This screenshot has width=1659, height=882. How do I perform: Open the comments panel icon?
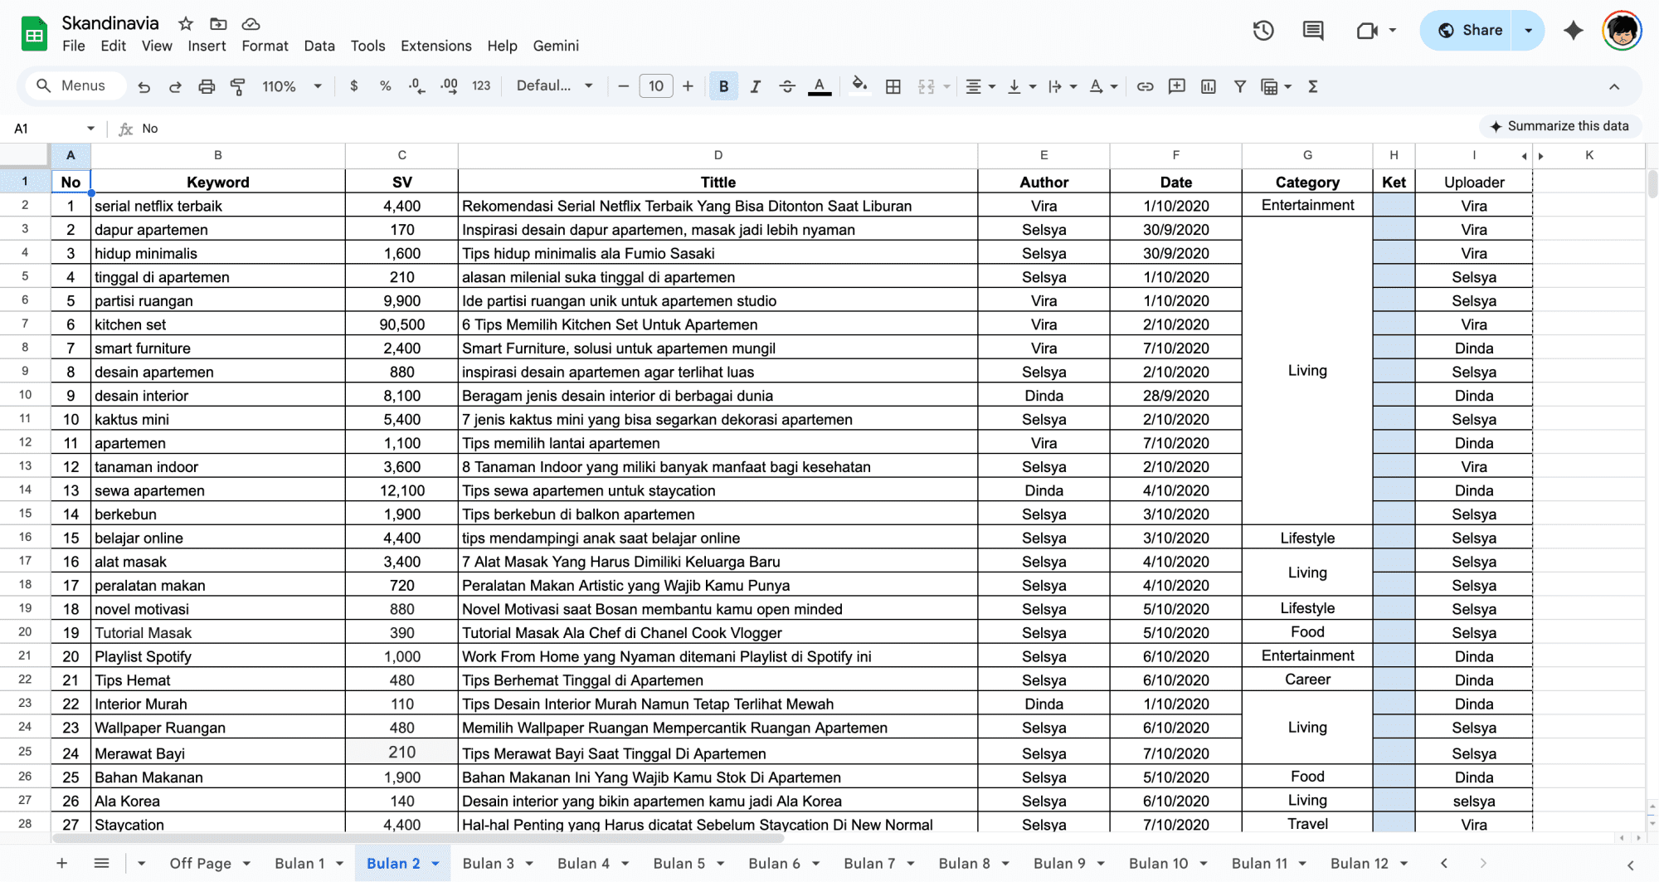point(1313,31)
